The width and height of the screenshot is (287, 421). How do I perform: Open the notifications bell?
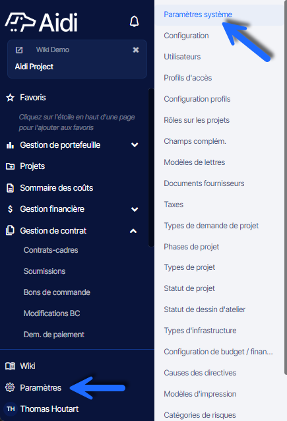(134, 22)
